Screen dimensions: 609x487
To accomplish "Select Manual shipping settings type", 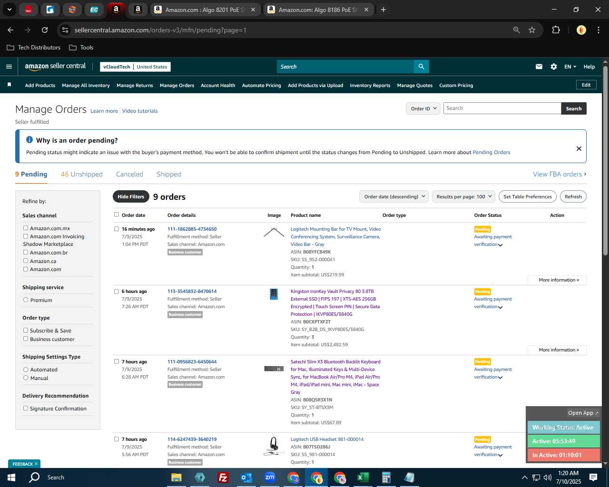I will [x=26, y=378].
